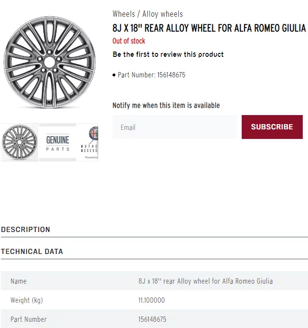Click the Part Number value in table

152,319
